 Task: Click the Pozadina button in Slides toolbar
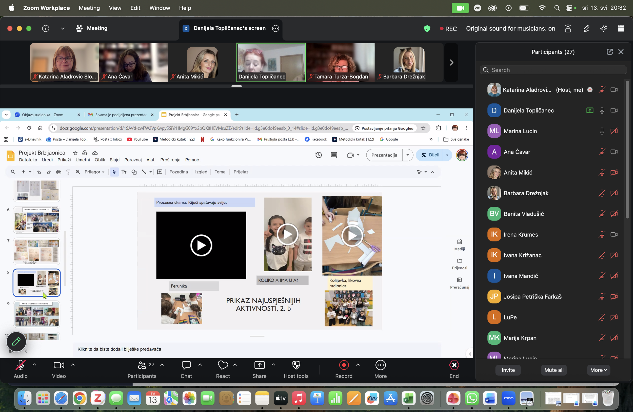pyautogui.click(x=179, y=172)
